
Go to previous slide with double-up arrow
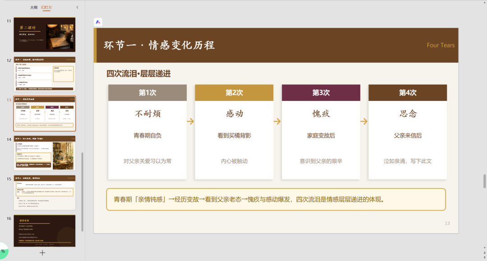click(484, 253)
